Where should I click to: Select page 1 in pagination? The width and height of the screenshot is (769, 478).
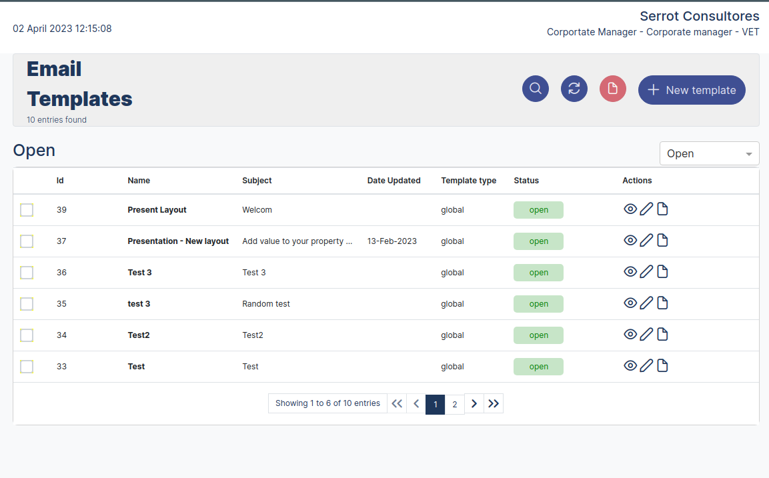(x=436, y=404)
